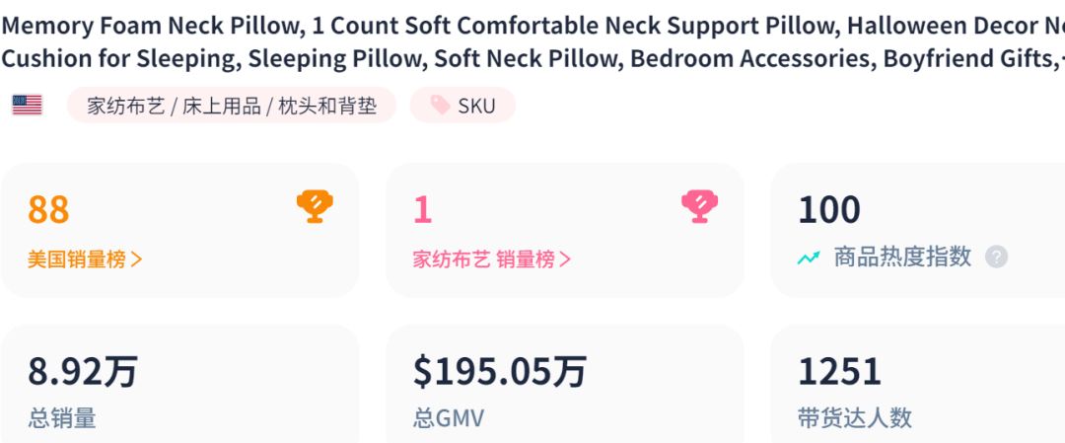Image resolution: width=1065 pixels, height=443 pixels.
Task: Click the pink trophy icon
Action: pyautogui.click(x=700, y=206)
